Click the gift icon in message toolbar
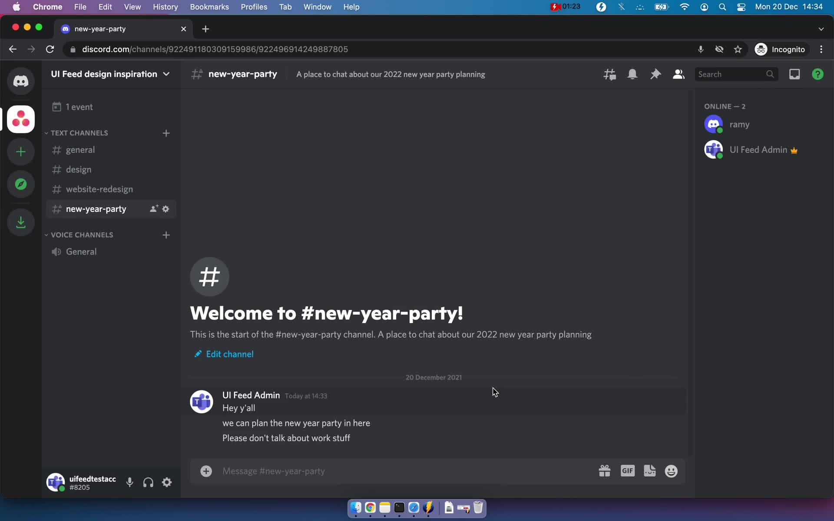This screenshot has width=834, height=521. (x=605, y=471)
